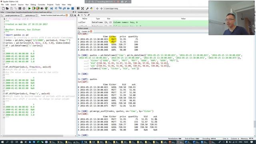256x144 pixels.
Task: Save all files icon
Action: 16,8
